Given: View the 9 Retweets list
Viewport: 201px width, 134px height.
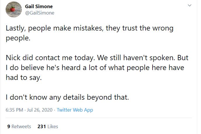Looking at the screenshot, I should click(x=19, y=126).
